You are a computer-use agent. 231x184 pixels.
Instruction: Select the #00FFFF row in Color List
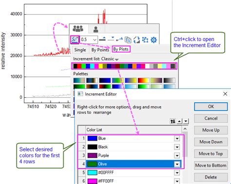130,173
